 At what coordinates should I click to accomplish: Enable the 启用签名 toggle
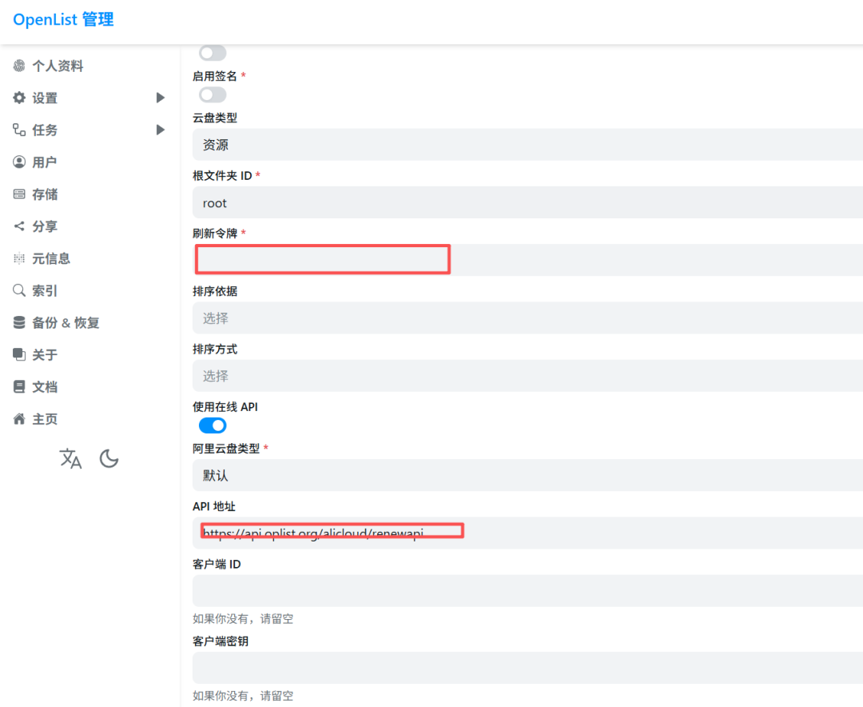pos(212,94)
